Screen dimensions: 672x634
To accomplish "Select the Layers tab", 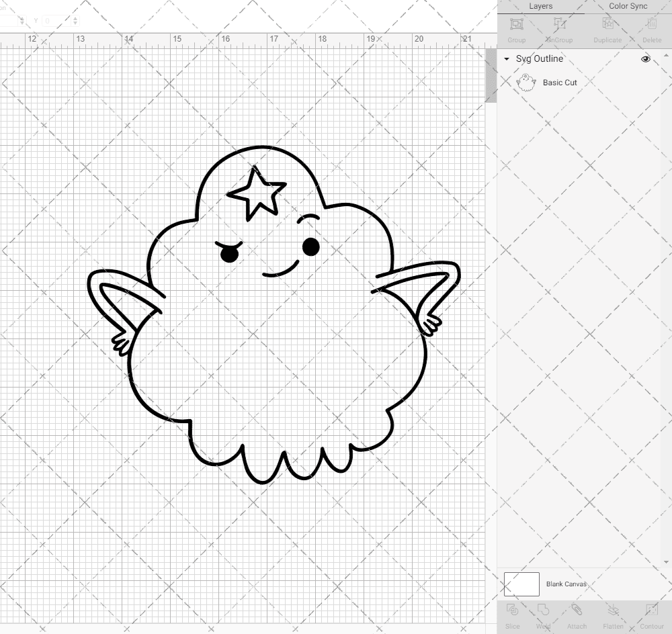I will [x=540, y=6].
